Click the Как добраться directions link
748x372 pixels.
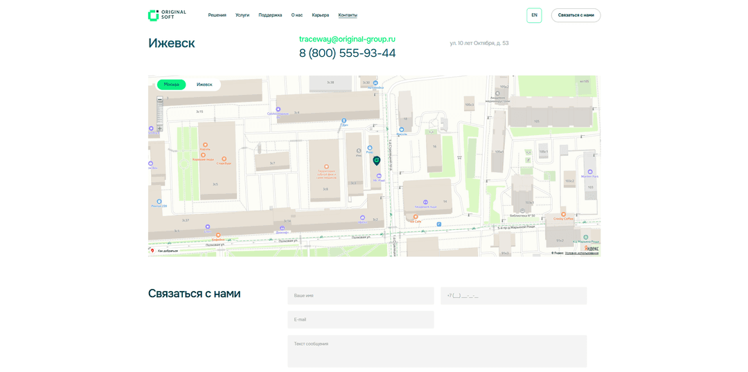(x=168, y=251)
